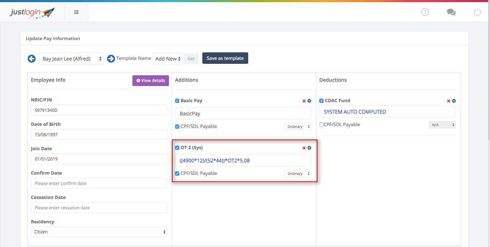Click the Confirm Date field
The width and height of the screenshot is (490, 247).
pos(99,183)
